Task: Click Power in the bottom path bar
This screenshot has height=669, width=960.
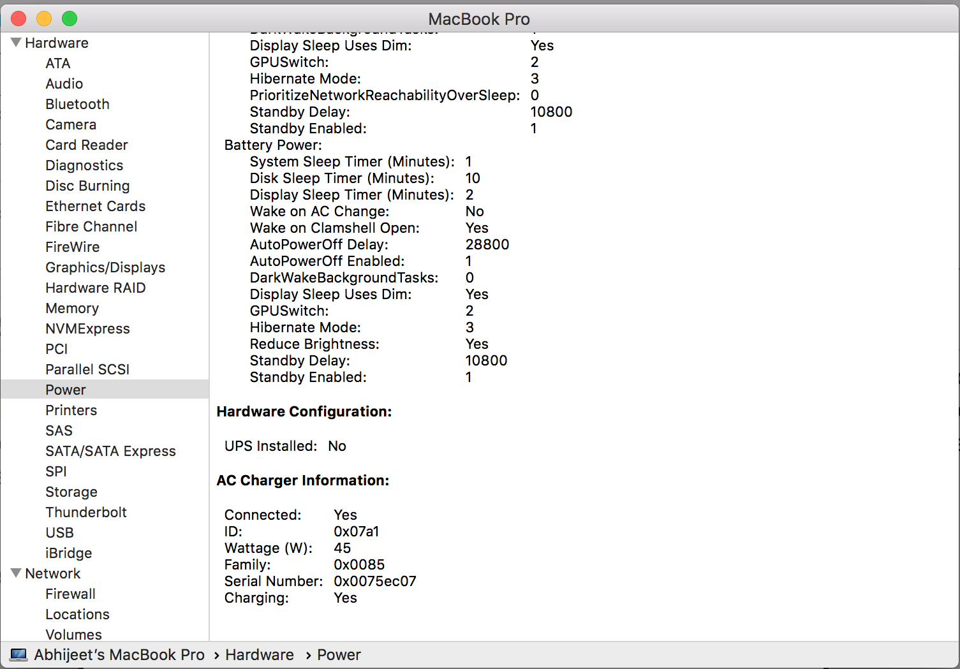Action: pos(339,655)
